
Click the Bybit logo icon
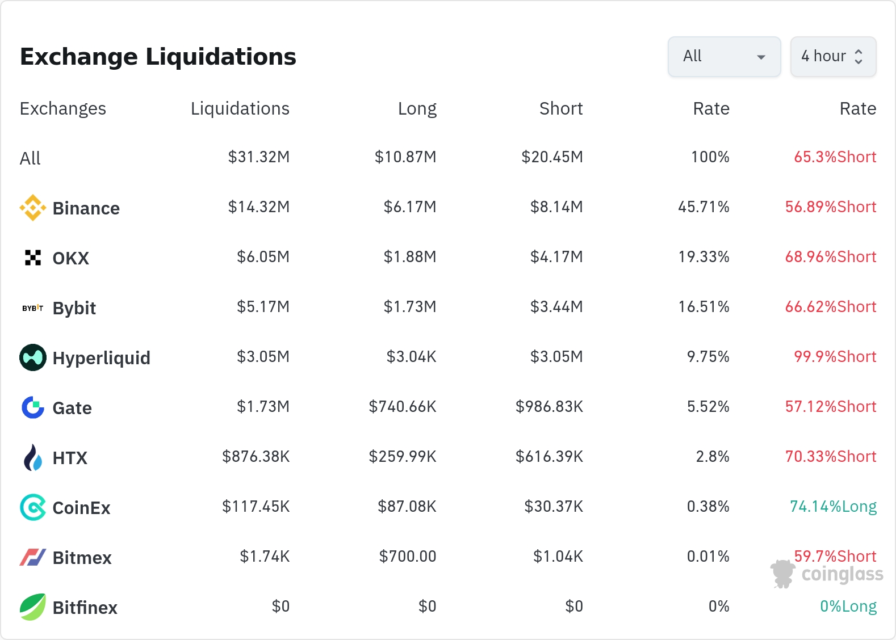pos(33,308)
